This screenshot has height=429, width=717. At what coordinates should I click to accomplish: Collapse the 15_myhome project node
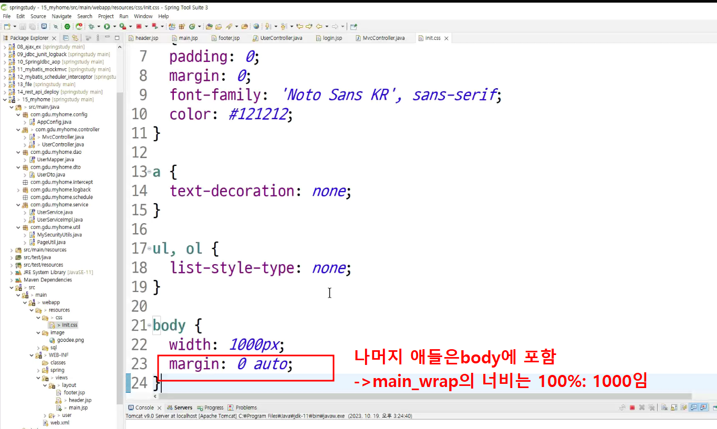tap(5, 99)
